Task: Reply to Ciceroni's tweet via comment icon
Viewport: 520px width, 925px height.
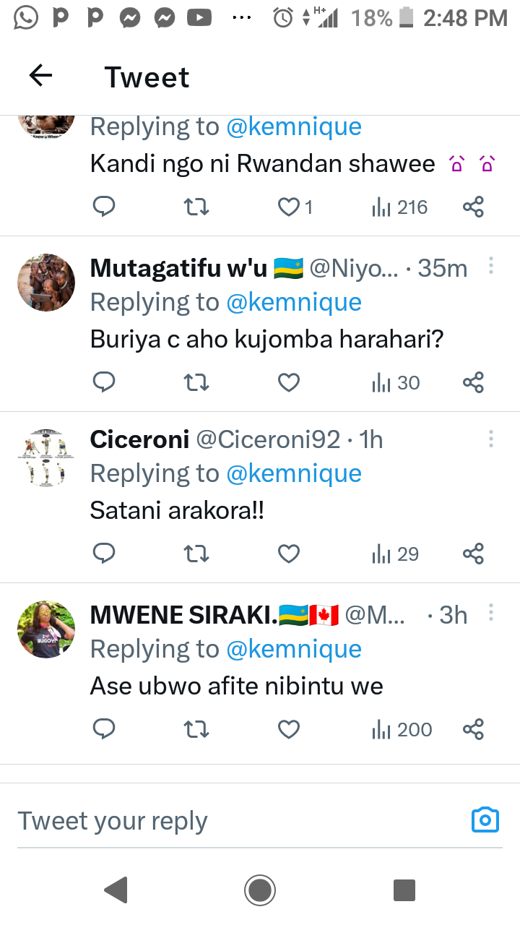Action: [x=105, y=554]
